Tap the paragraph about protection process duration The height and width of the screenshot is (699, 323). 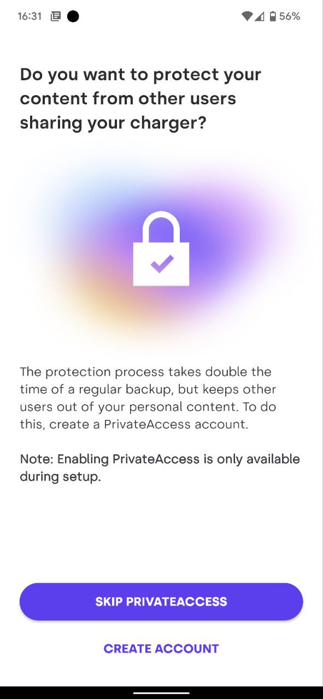tap(148, 398)
